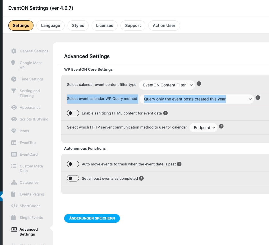Click the Custom Meta Data list icon

(14, 166)
